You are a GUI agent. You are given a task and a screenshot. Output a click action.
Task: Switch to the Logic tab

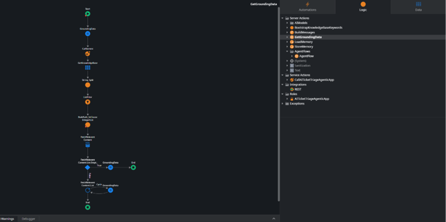tap(363, 7)
